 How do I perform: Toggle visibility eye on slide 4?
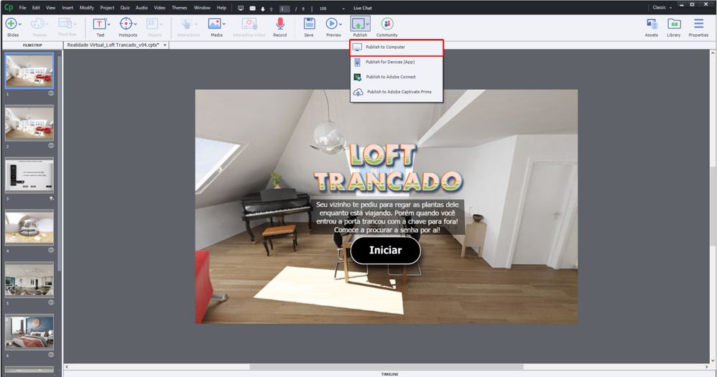click(51, 250)
